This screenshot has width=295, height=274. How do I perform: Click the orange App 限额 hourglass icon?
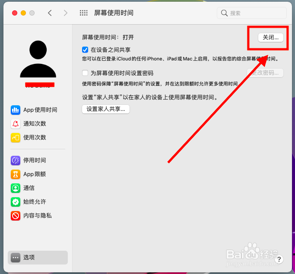coord(16,174)
